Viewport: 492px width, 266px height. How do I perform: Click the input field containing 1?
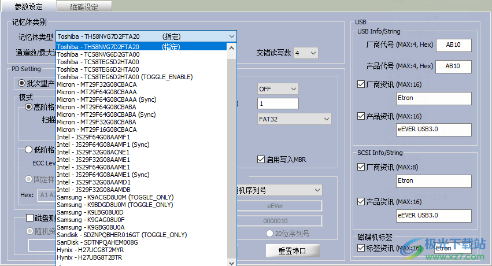278,104
